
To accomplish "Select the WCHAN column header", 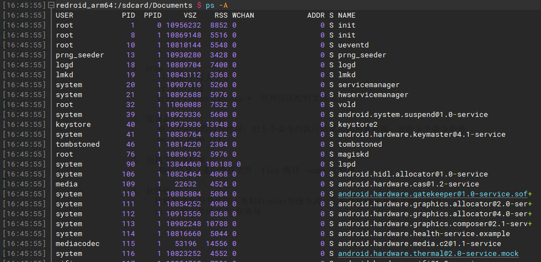I will point(243,15).
